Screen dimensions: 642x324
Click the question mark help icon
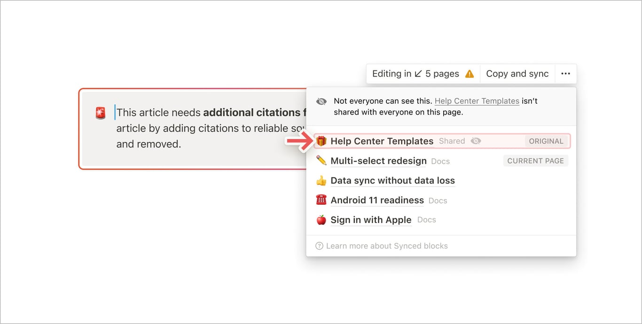319,246
